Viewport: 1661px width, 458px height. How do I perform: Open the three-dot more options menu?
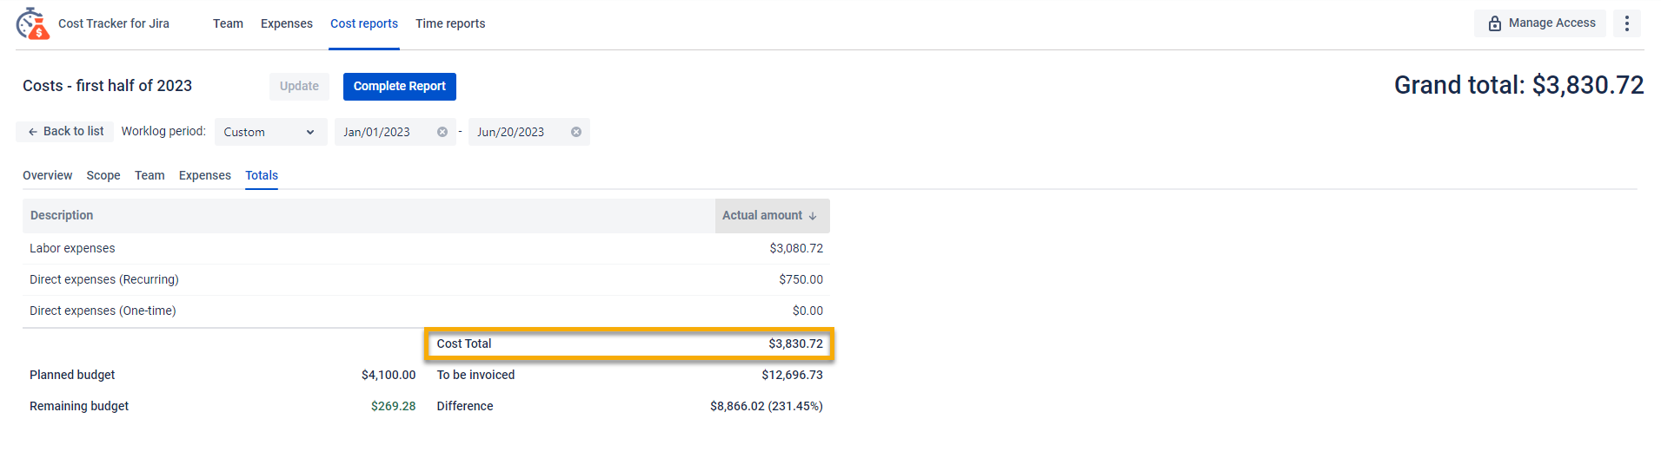pos(1627,23)
